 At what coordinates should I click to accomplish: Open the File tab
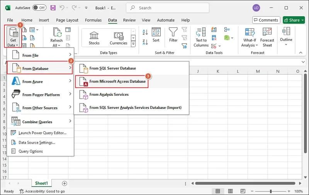[x=10, y=20]
